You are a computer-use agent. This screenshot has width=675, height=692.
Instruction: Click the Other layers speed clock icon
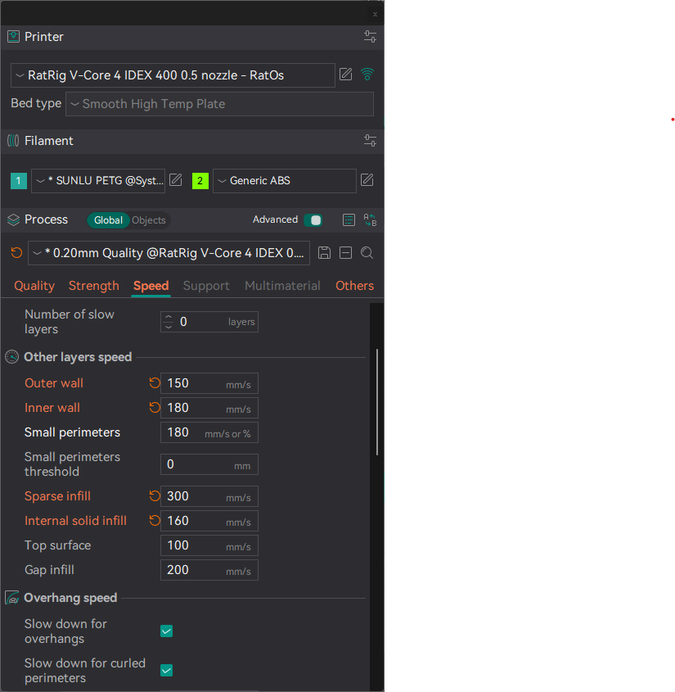(12, 356)
